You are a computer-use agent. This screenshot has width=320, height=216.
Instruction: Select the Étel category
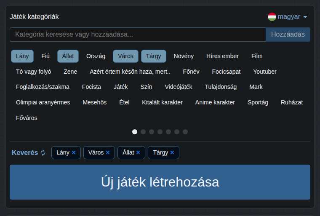pyautogui.click(x=124, y=102)
